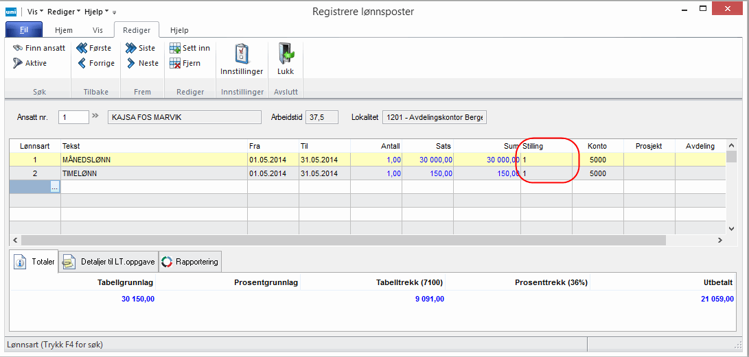Viewport: 749px width, 357px height.
Task: Click the Ansatt nr. input field
Action: (73, 117)
